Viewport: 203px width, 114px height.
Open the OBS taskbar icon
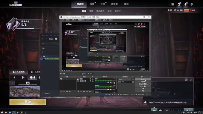(14, 112)
